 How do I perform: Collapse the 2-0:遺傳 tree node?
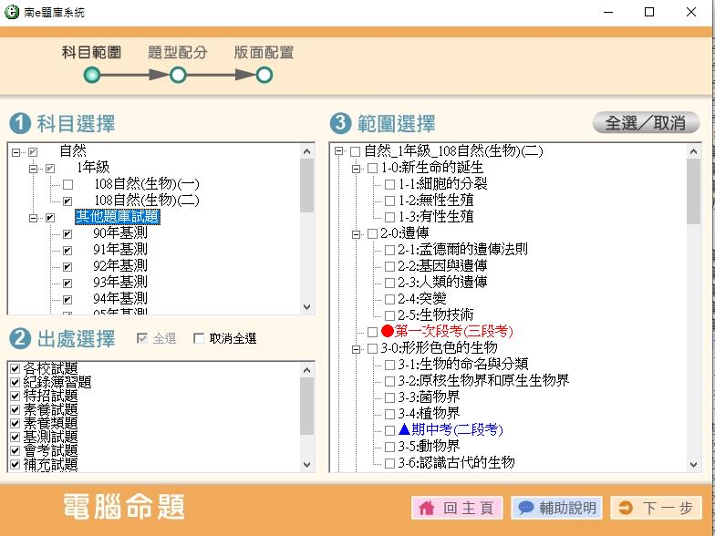pyautogui.click(x=356, y=233)
